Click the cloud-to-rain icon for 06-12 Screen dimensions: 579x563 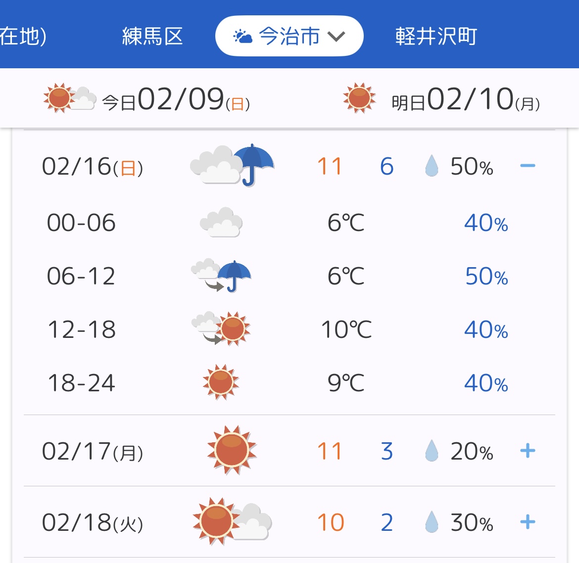[221, 276]
